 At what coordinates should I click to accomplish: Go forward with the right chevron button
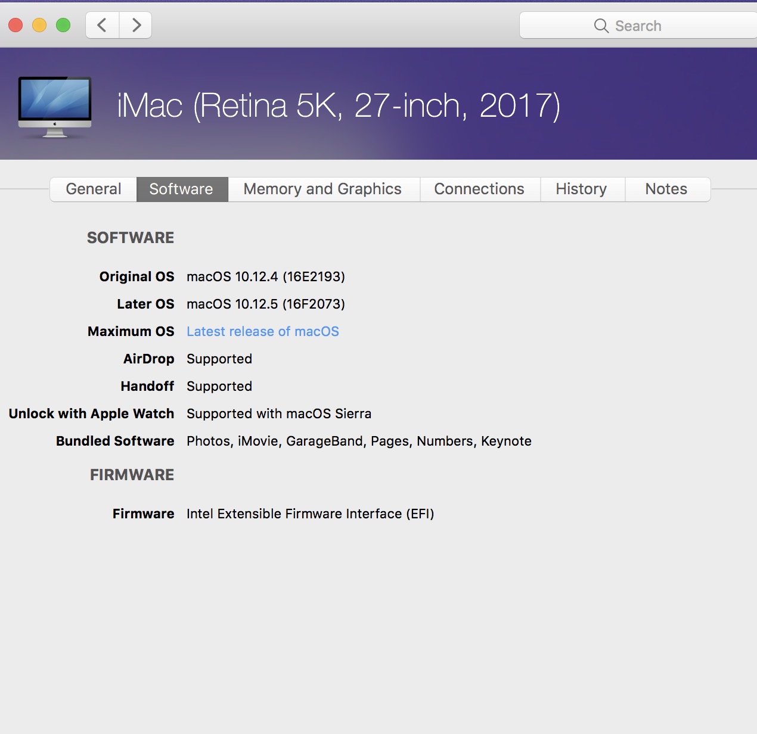[x=136, y=25]
